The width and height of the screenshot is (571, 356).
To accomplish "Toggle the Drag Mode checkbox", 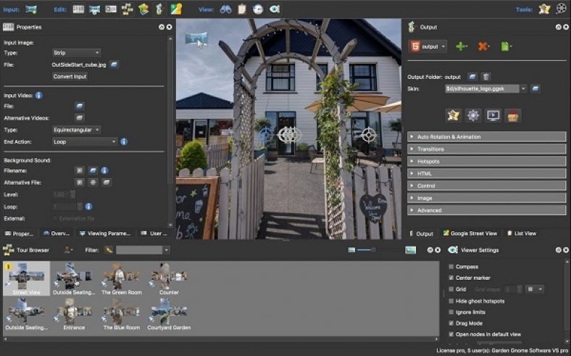I will click(x=451, y=323).
